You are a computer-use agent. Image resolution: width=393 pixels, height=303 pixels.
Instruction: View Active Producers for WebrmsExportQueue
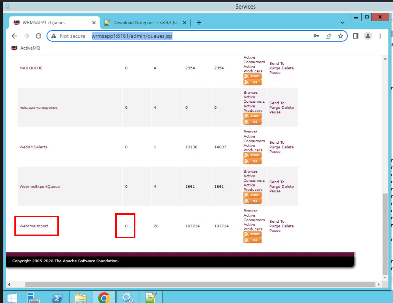tap(253, 187)
